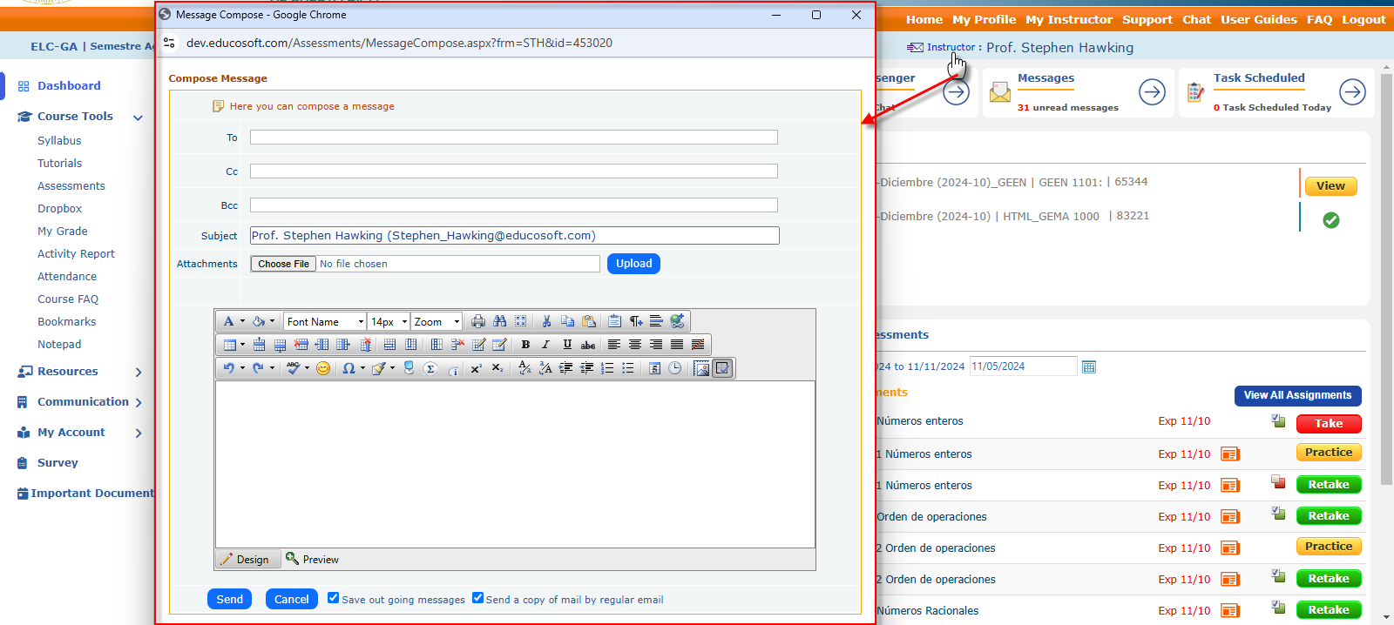Open the Zoom dropdown
This screenshot has height=625, width=1394.
436,322
